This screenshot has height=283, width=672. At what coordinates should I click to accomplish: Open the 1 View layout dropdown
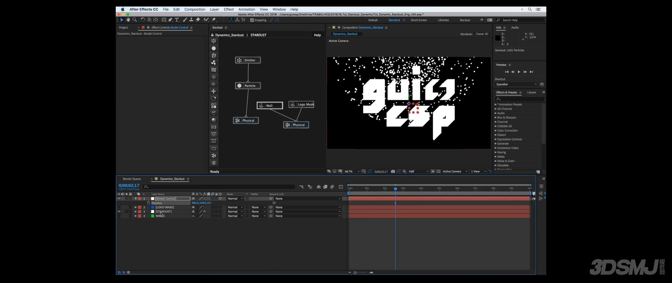[479, 171]
